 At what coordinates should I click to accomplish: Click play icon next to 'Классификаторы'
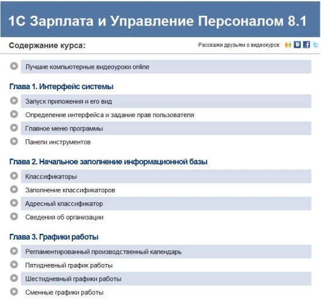coord(14,176)
